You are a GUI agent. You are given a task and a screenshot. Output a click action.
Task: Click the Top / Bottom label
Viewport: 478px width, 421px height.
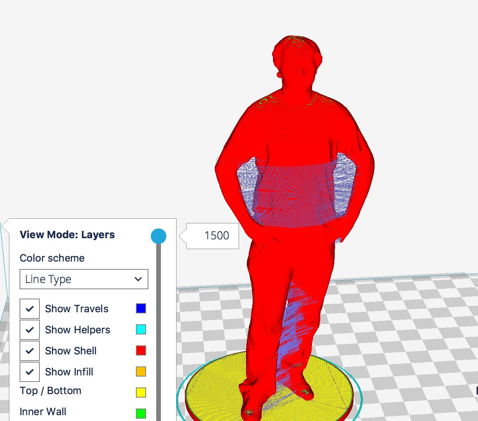tap(50, 391)
